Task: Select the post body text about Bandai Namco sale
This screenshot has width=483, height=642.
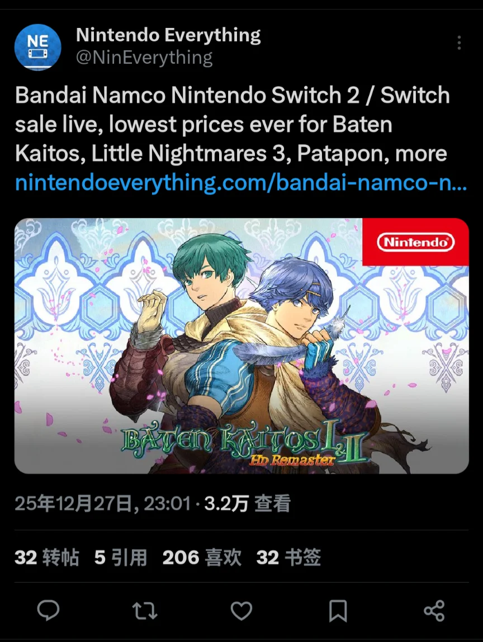Action: pyautogui.click(x=233, y=124)
